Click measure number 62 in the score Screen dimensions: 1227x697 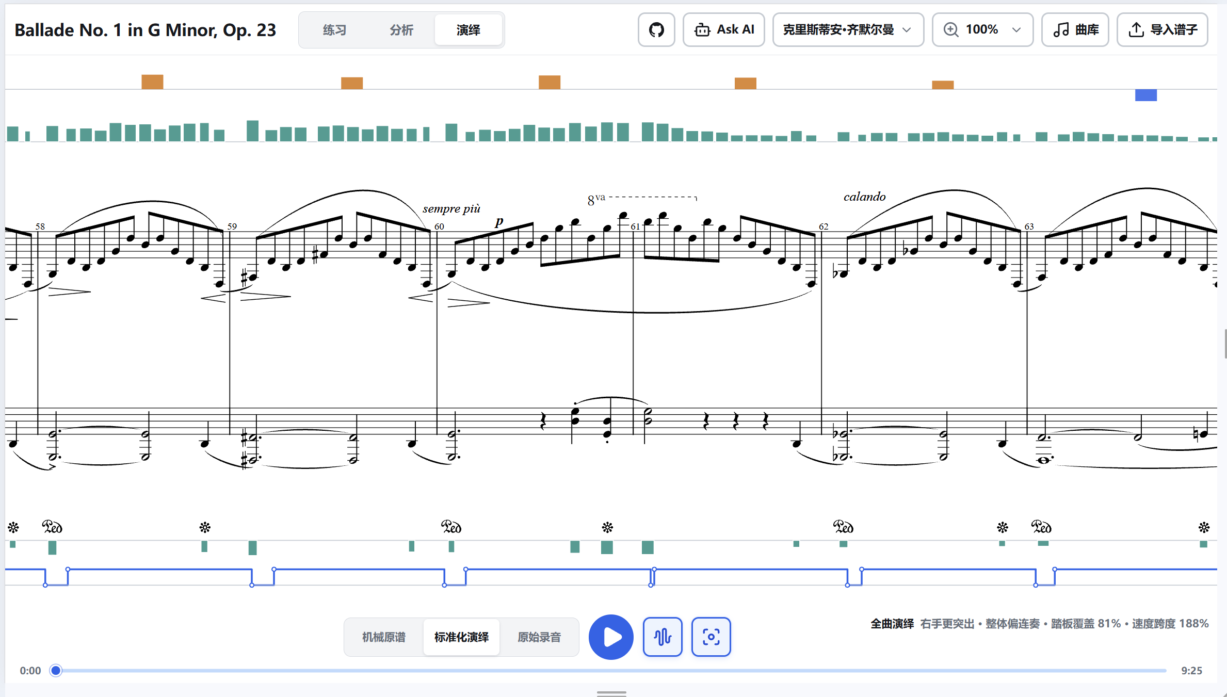[824, 226]
